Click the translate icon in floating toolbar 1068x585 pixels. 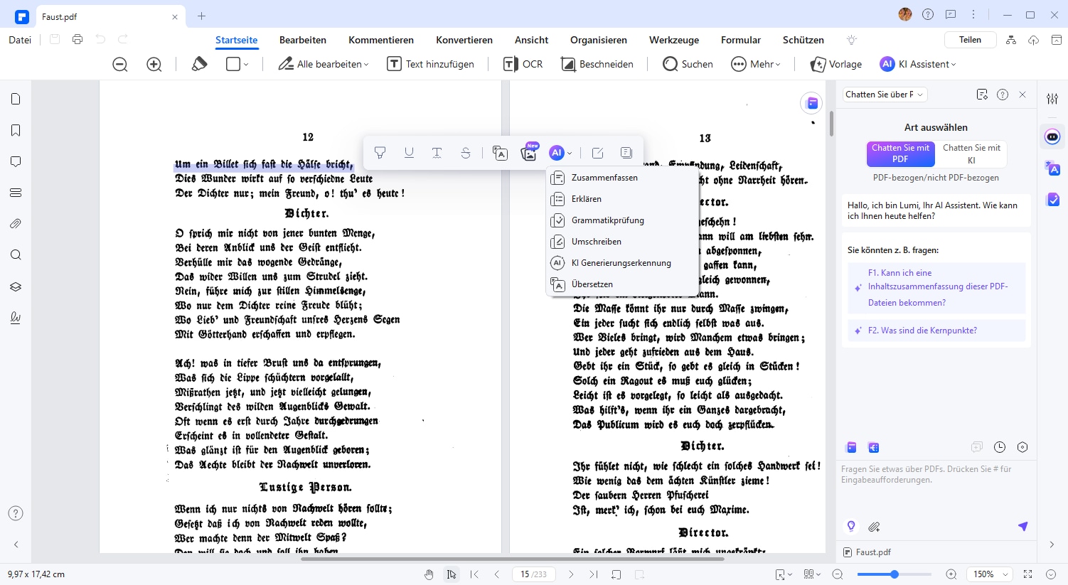[501, 153]
